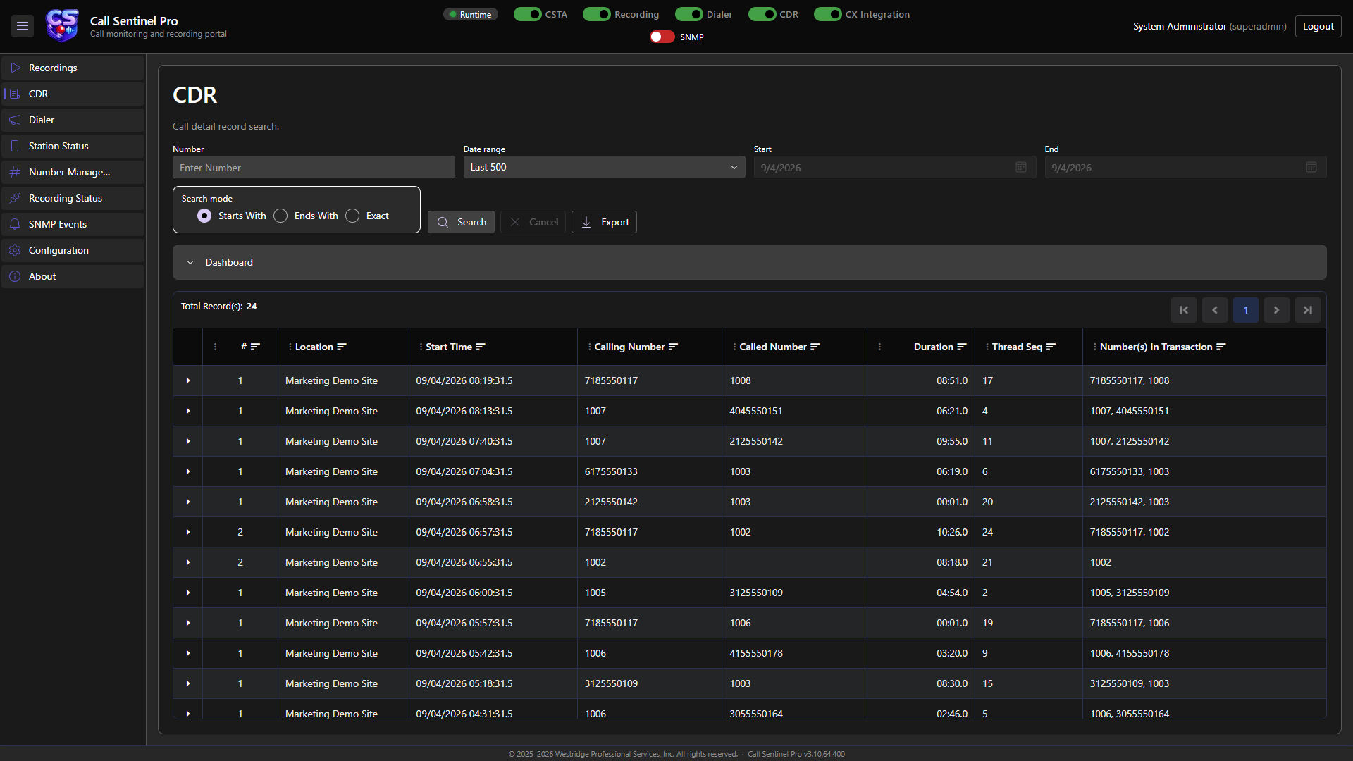Click the Enter Number input field
The height and width of the screenshot is (761, 1353).
click(x=314, y=167)
